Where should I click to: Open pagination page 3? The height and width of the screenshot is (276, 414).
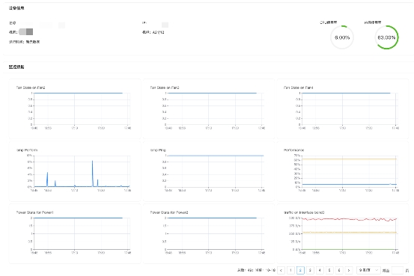pyautogui.click(x=310, y=270)
